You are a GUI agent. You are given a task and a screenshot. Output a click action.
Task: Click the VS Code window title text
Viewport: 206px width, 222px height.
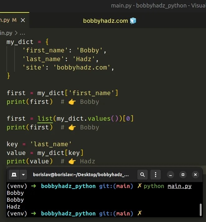click(158, 6)
